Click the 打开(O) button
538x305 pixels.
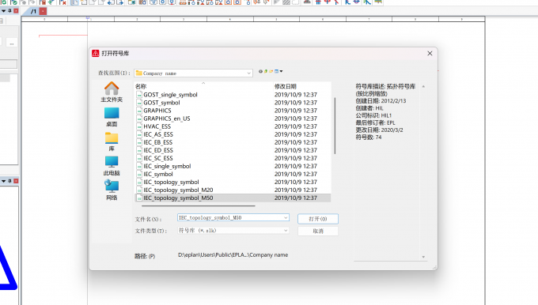[318, 219]
